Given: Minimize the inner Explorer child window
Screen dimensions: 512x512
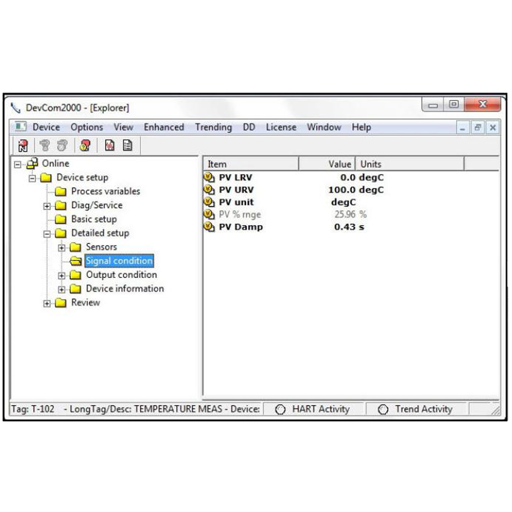Looking at the screenshot, I should click(x=463, y=127).
